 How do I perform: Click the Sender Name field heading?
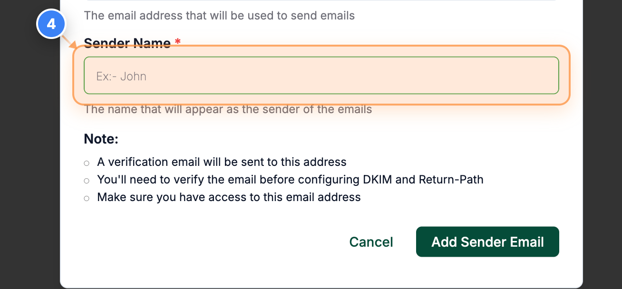pos(127,43)
